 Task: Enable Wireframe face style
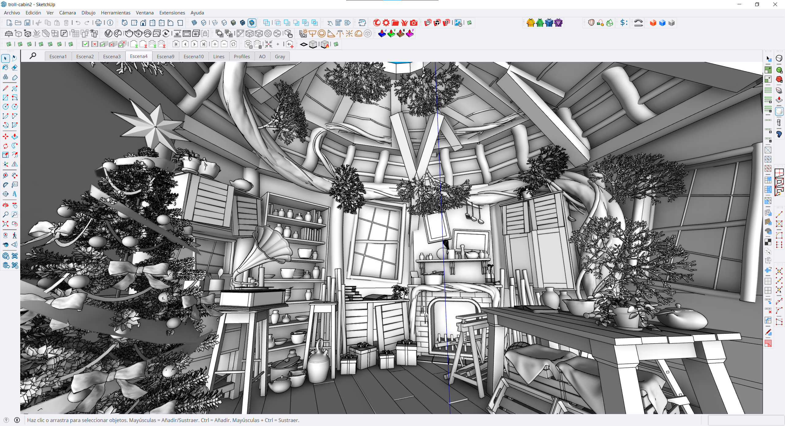pyautogui.click(x=215, y=23)
